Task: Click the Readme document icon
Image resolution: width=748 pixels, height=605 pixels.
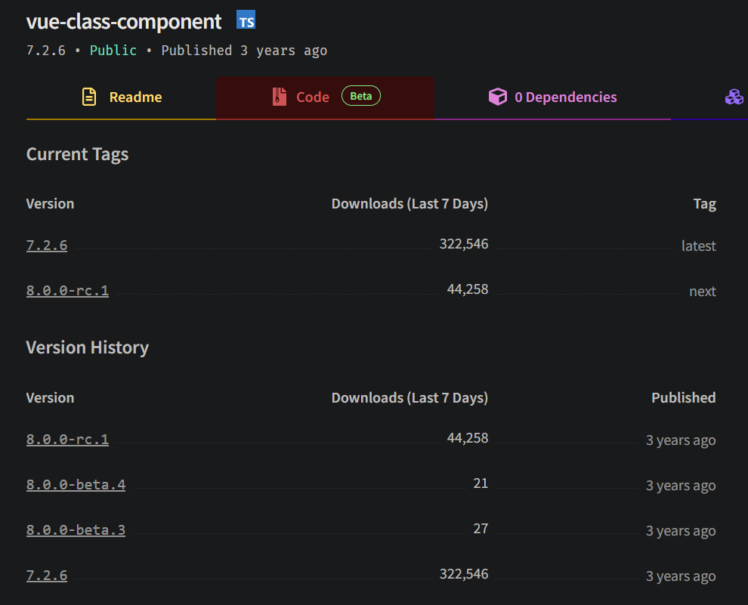Action: point(88,97)
